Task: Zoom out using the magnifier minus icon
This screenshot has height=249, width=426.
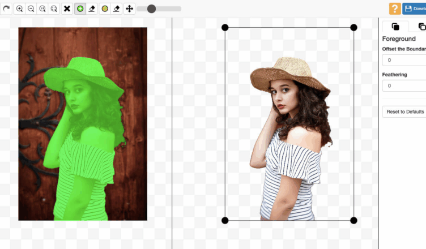Action: pyautogui.click(x=31, y=8)
